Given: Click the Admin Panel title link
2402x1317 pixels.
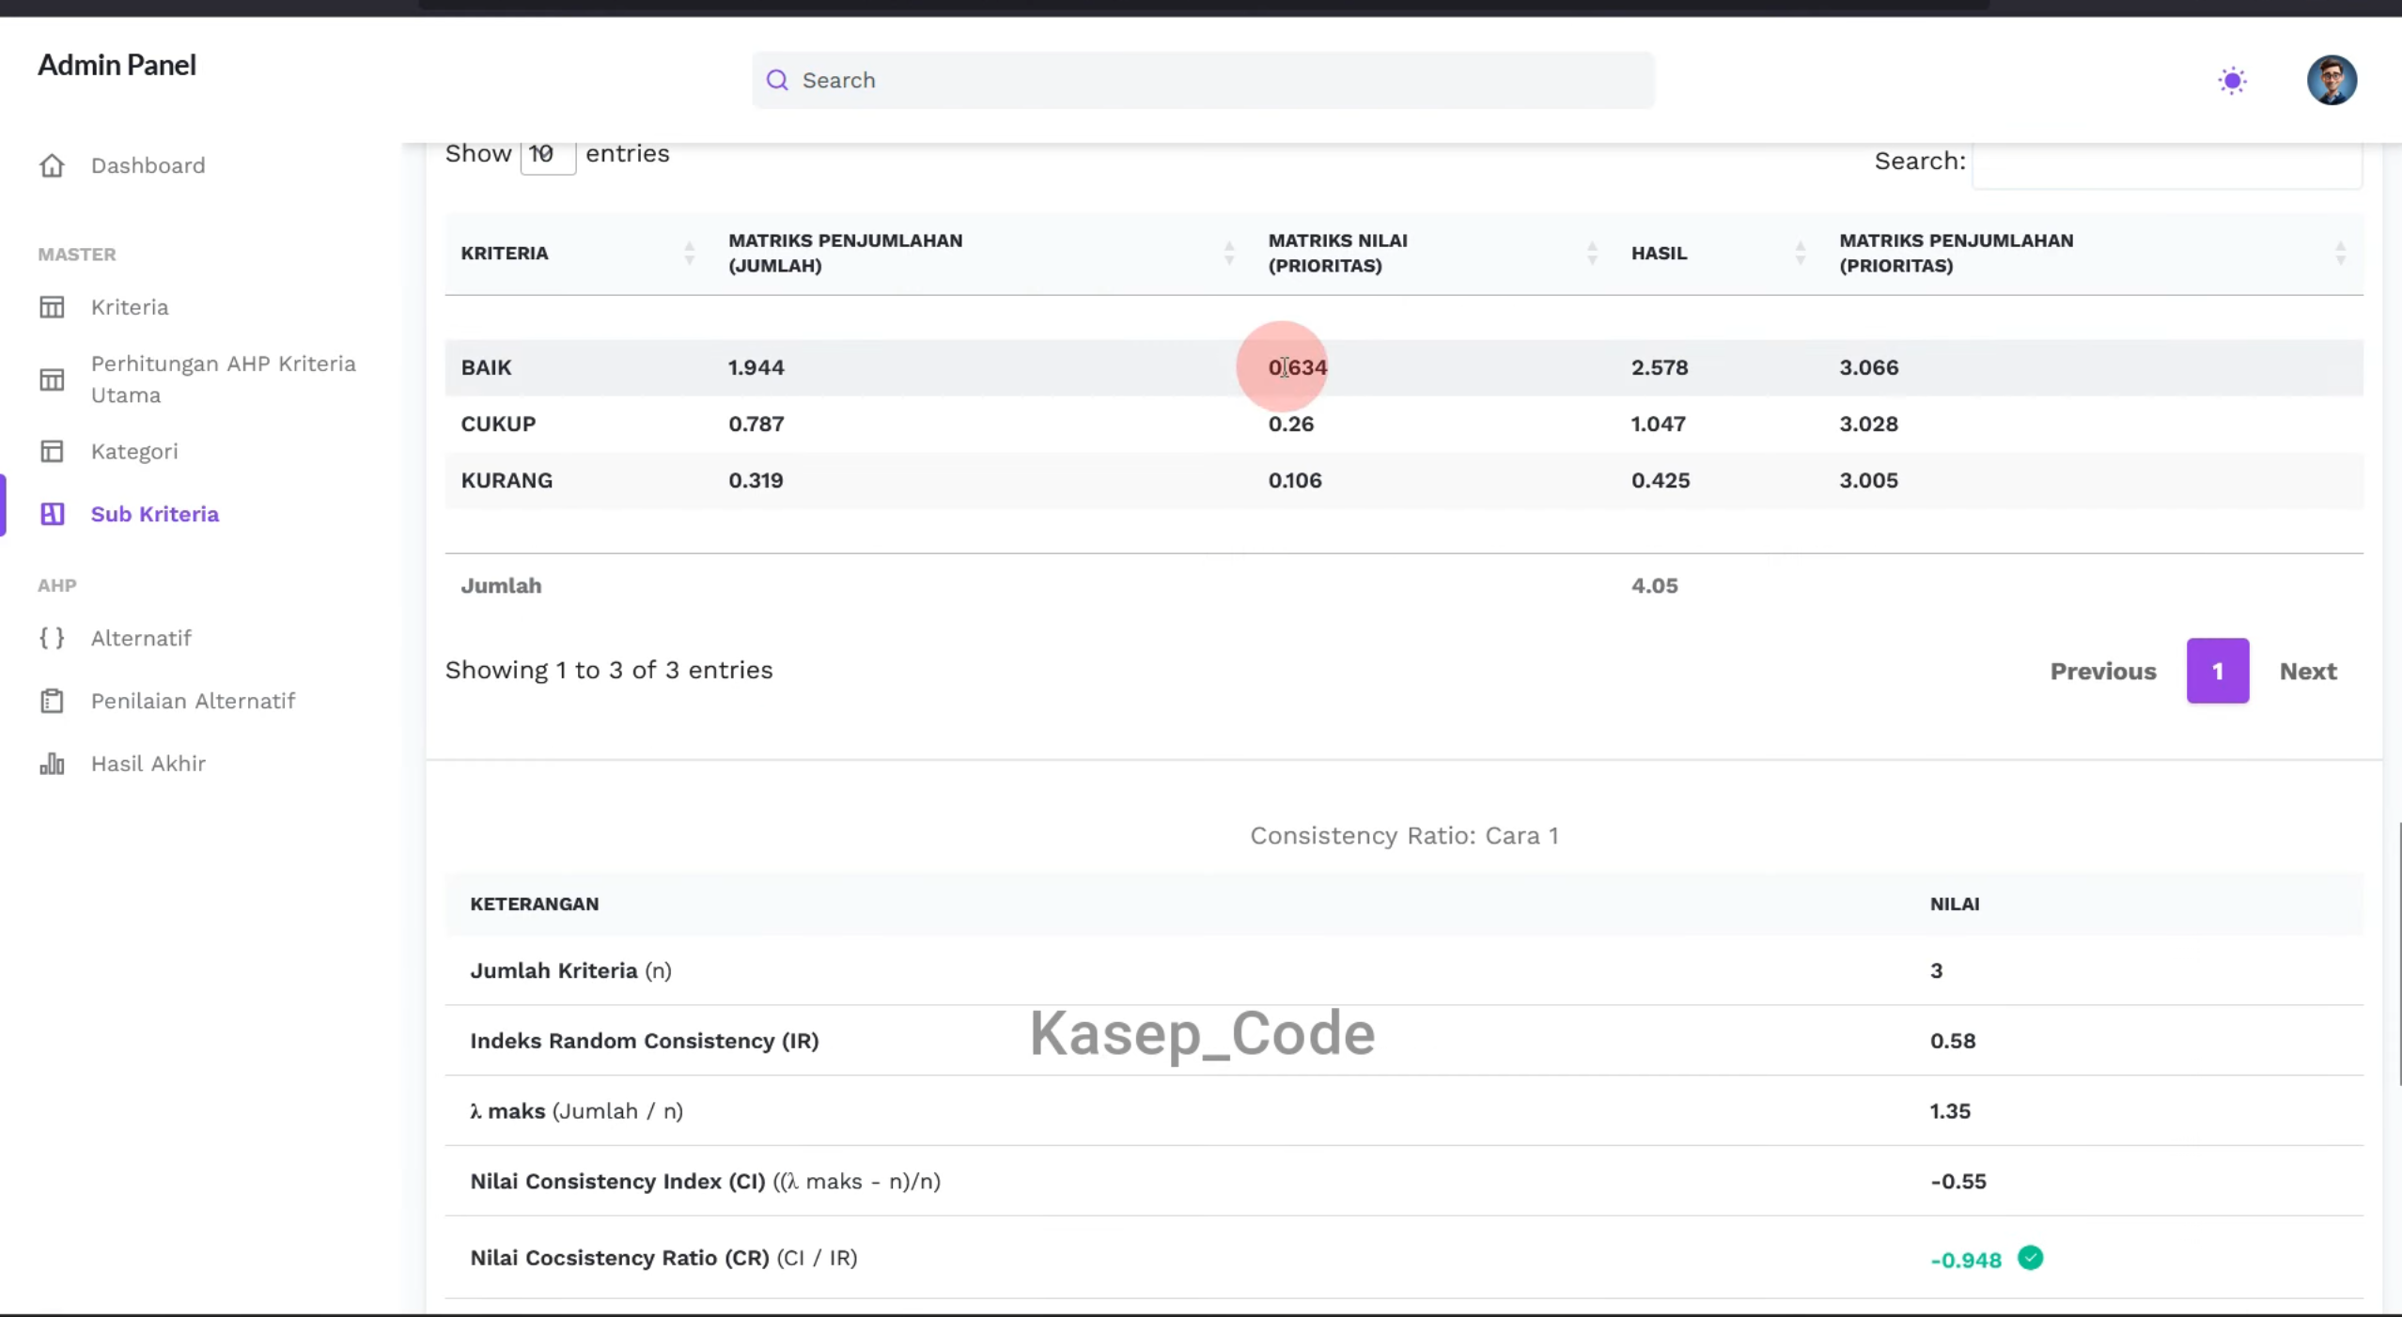Looking at the screenshot, I should [117, 65].
